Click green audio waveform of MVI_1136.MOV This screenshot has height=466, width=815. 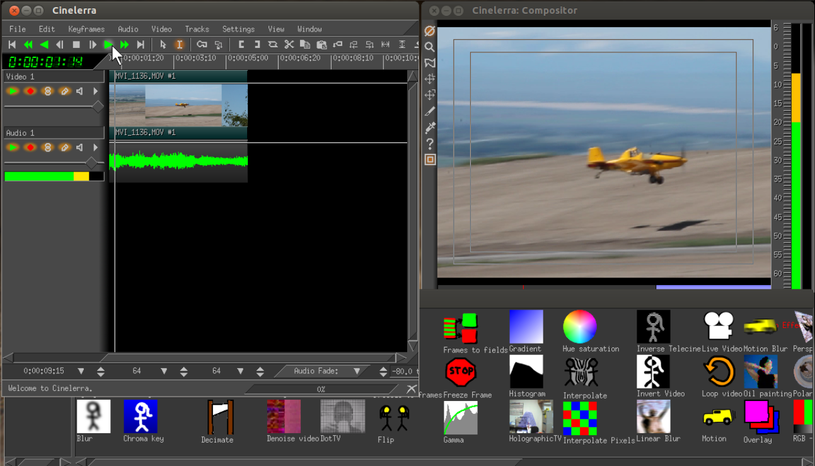coord(178,161)
